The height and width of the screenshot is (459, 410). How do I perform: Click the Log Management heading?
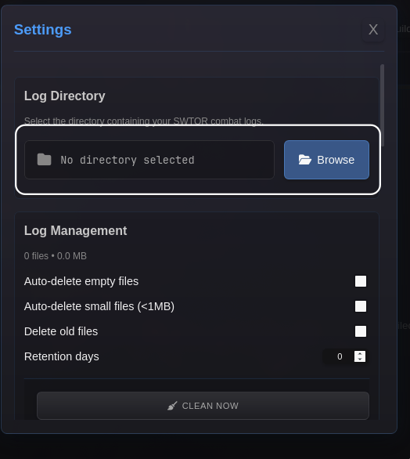[x=75, y=231]
